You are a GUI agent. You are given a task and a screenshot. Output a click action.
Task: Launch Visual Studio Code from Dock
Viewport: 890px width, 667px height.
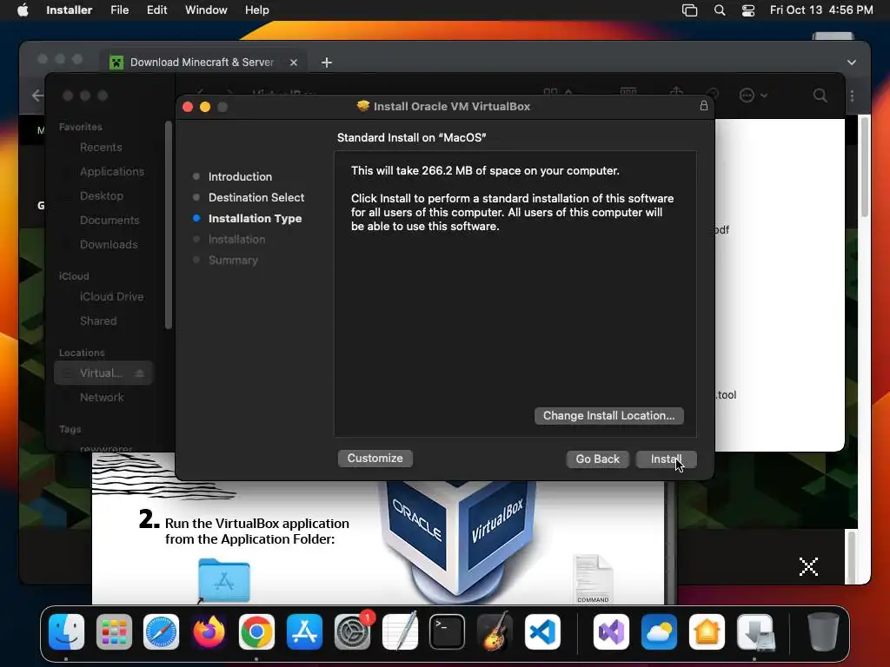[542, 632]
